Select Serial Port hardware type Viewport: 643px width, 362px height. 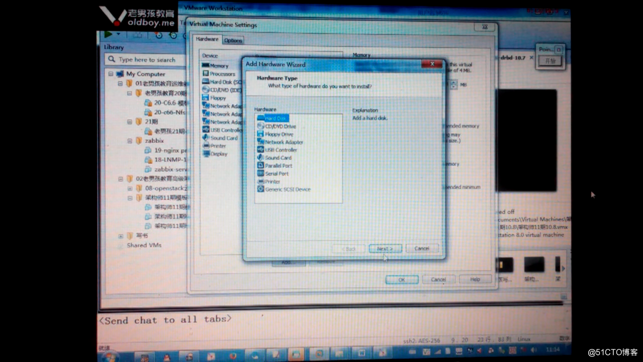tap(273, 173)
